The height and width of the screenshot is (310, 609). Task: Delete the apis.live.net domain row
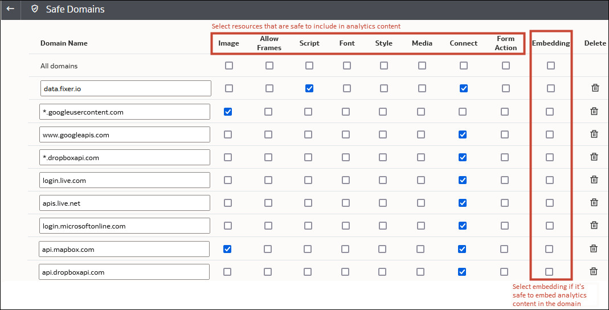[594, 202]
